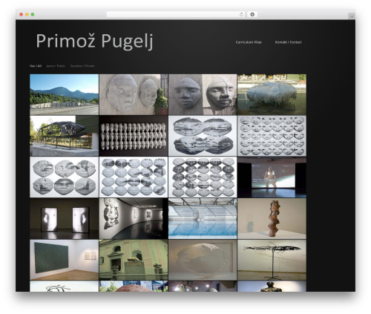Open a new tab with plus icon

352,16
